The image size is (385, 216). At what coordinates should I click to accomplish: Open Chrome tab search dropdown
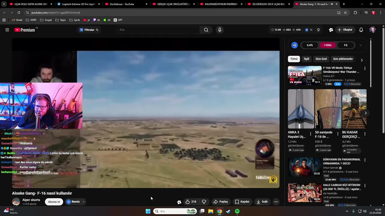(4, 4)
